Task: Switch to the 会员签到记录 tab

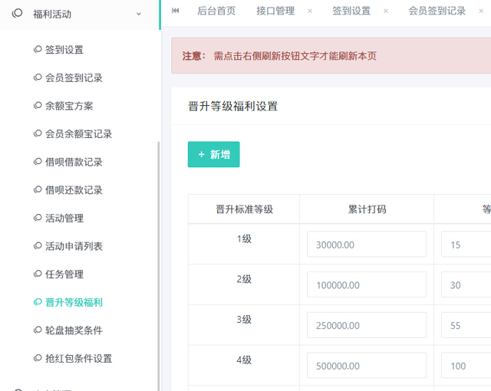Action: [x=437, y=11]
